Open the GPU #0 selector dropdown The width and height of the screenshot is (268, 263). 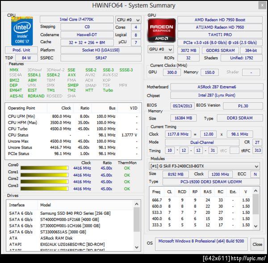pos(160,50)
